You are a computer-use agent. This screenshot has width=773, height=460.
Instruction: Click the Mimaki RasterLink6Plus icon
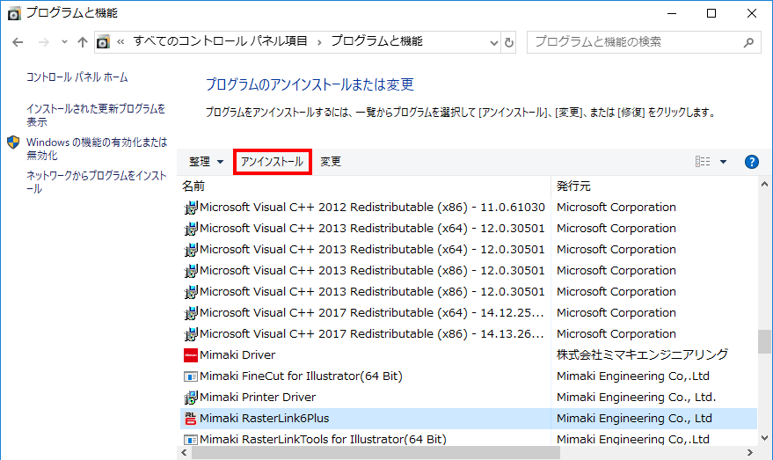pos(190,419)
